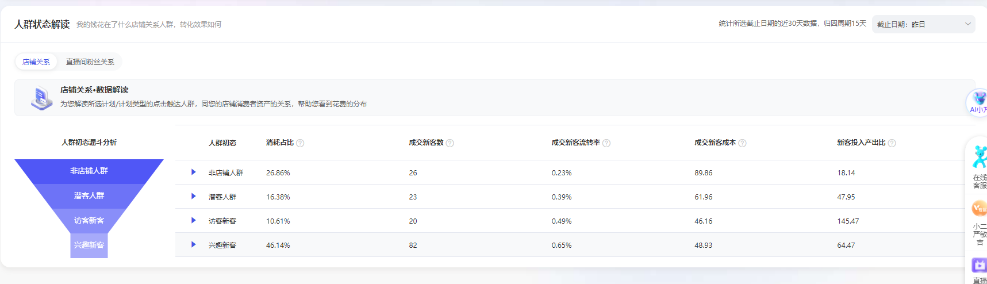
Task: Open the orange 小二 notice icon
Action: click(978, 209)
